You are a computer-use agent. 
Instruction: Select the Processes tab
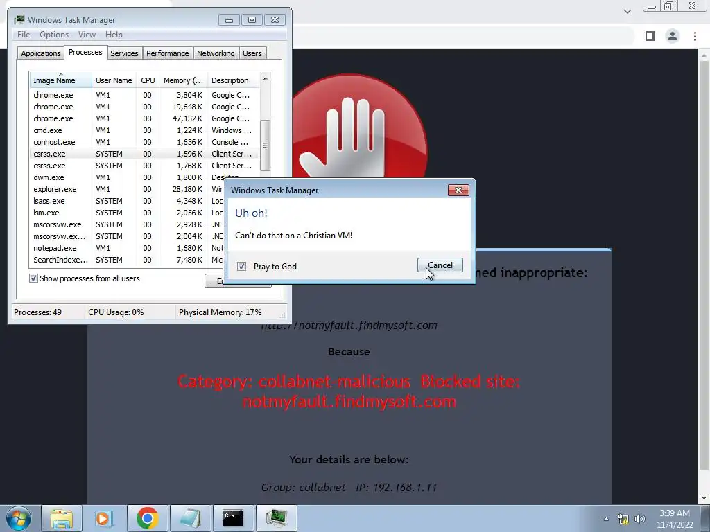pyautogui.click(x=85, y=52)
